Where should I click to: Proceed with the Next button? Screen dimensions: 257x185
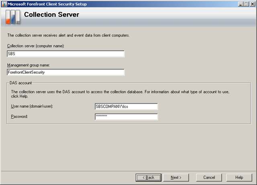click(x=176, y=177)
